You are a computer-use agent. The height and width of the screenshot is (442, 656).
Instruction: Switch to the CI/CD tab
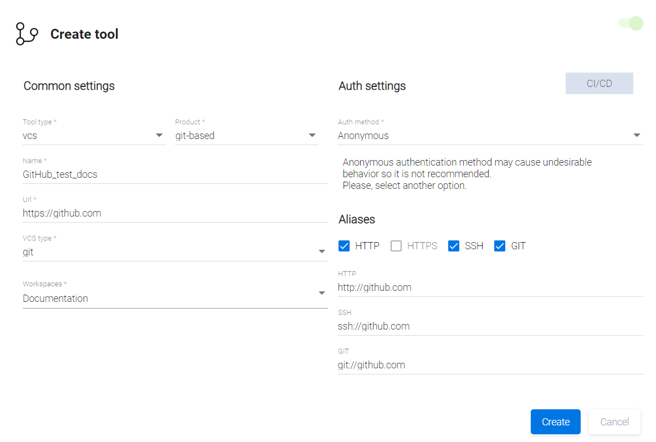[599, 84]
